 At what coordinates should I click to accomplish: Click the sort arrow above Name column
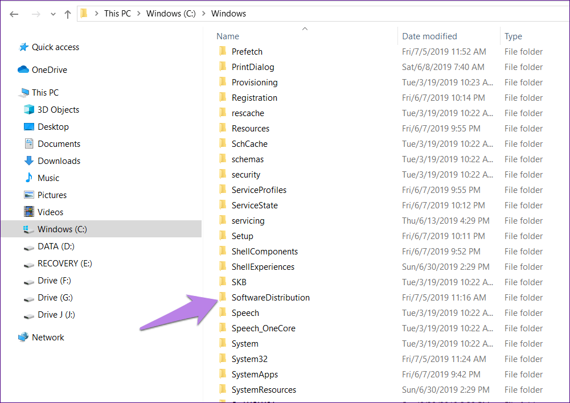click(x=305, y=28)
